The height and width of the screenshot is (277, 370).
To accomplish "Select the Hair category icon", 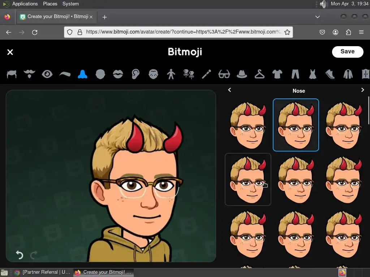I will point(12,74).
